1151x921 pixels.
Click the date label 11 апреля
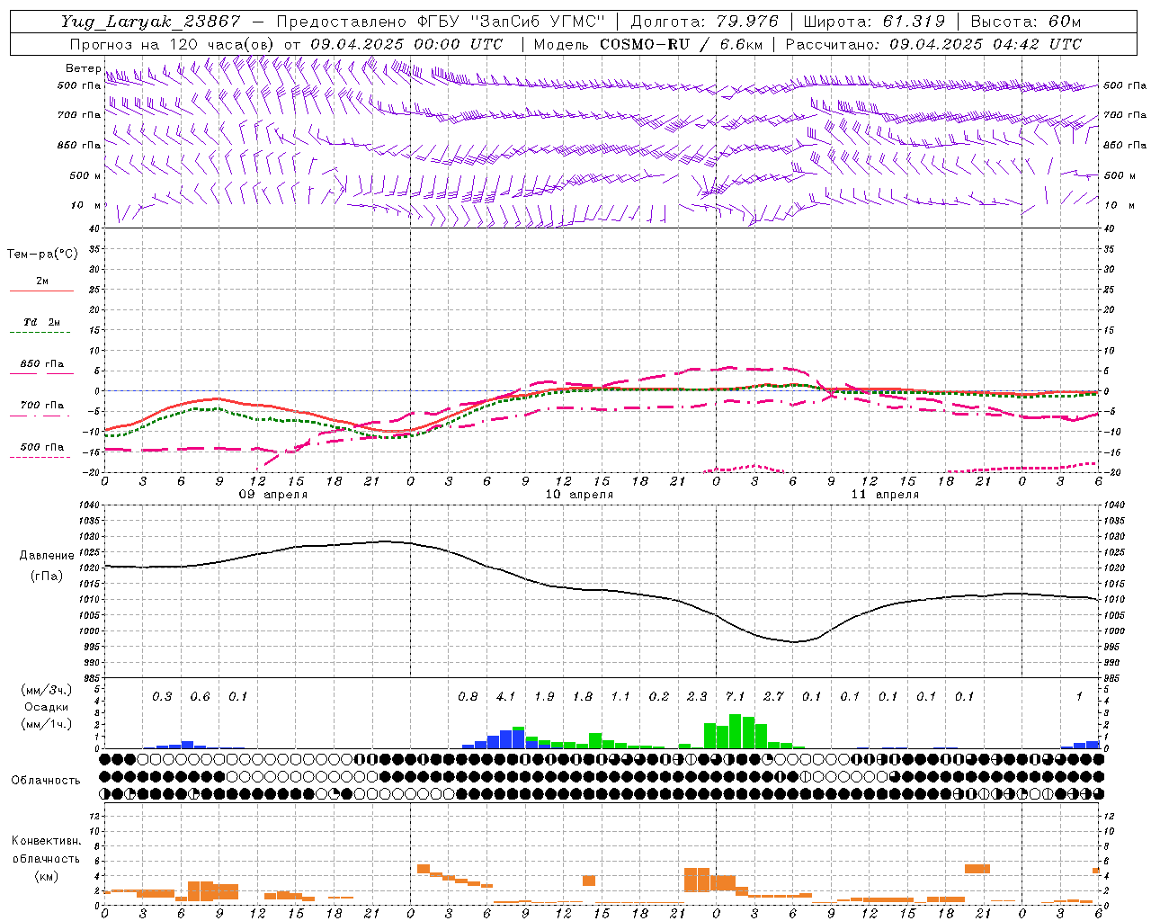click(x=885, y=495)
